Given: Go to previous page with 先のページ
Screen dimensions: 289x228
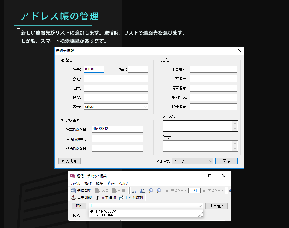Looking at the screenshot, I should [176, 191].
